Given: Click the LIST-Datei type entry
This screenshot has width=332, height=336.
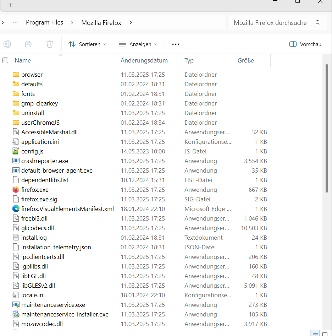Looking at the screenshot, I should 198,180.
